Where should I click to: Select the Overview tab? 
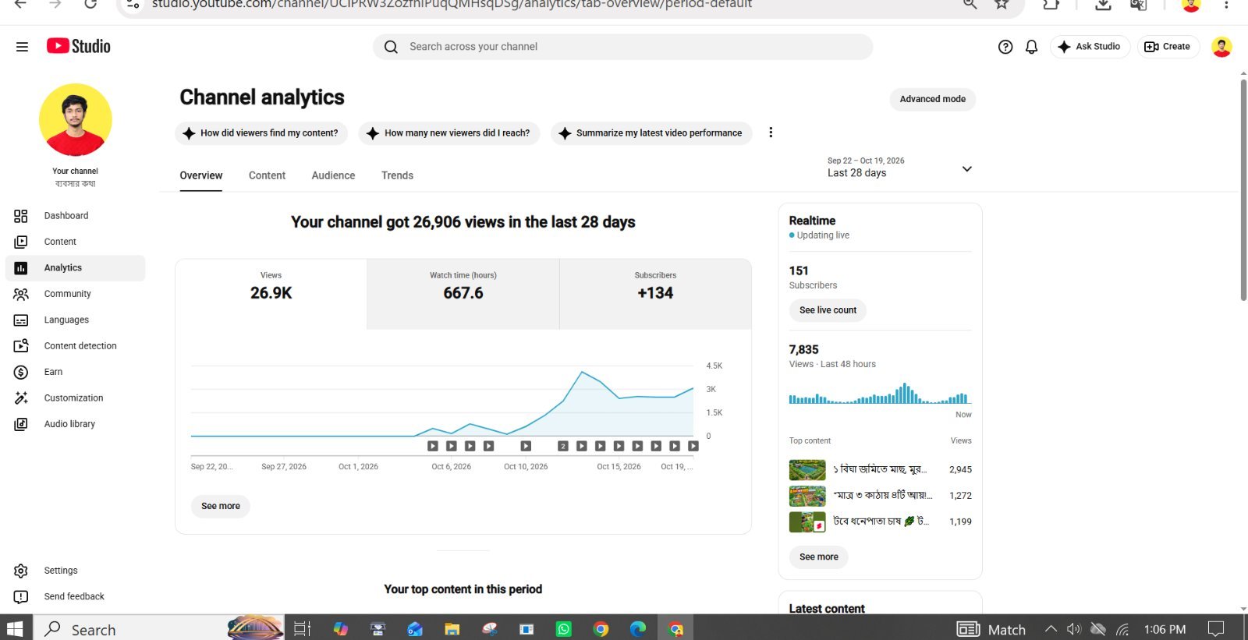coord(201,175)
